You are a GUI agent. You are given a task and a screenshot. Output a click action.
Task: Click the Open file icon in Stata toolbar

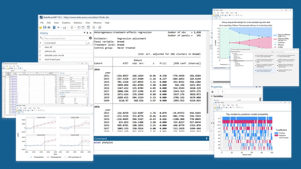(41, 27)
